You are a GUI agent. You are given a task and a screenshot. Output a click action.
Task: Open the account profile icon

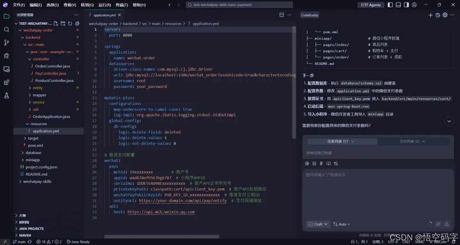414,5
